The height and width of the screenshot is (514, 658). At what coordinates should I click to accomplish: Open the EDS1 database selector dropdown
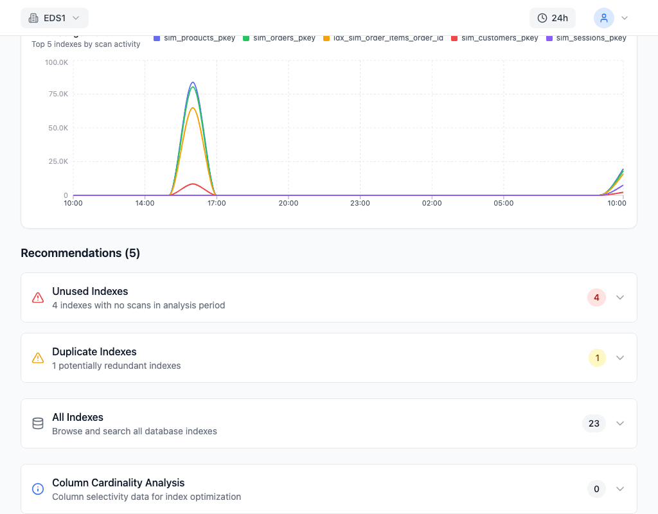click(55, 18)
